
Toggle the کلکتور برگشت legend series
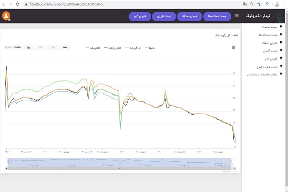pyautogui.click(x=112, y=48)
